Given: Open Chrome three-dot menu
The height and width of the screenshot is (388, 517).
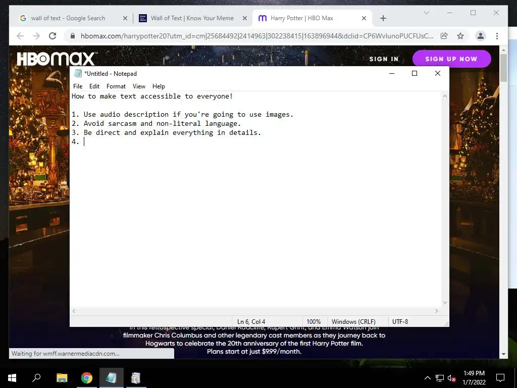Looking at the screenshot, I should [497, 36].
